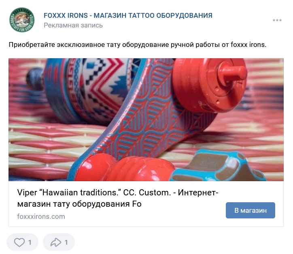293x254 pixels.
Task: Open the Viper "Hawaiian traditions" title link
Action: 118,198
